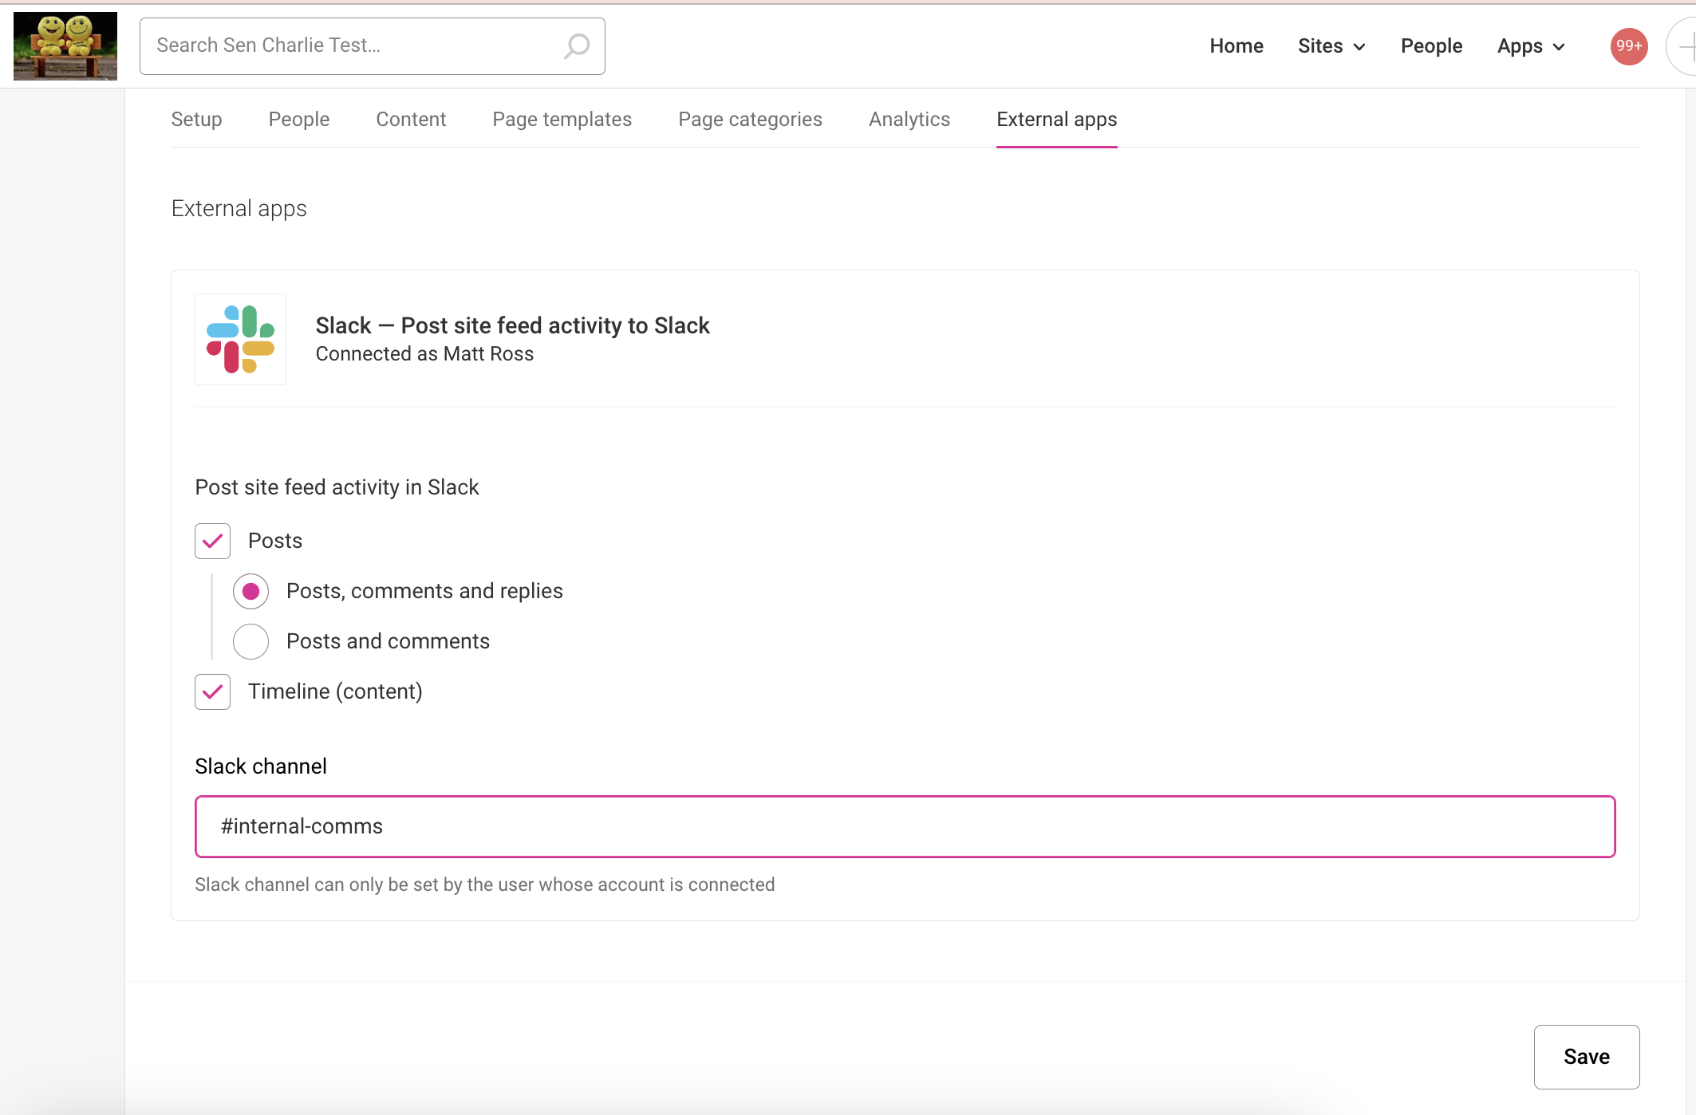Viewport: 1696px width, 1115px height.
Task: Navigate to Home
Action: coord(1236,45)
